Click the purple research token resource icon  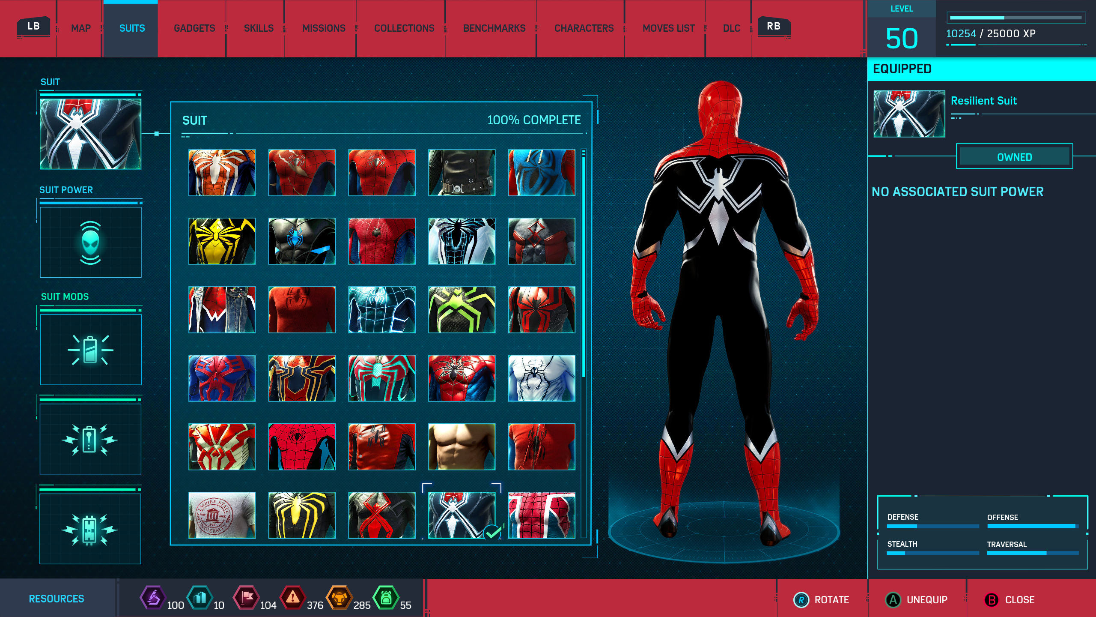(153, 597)
